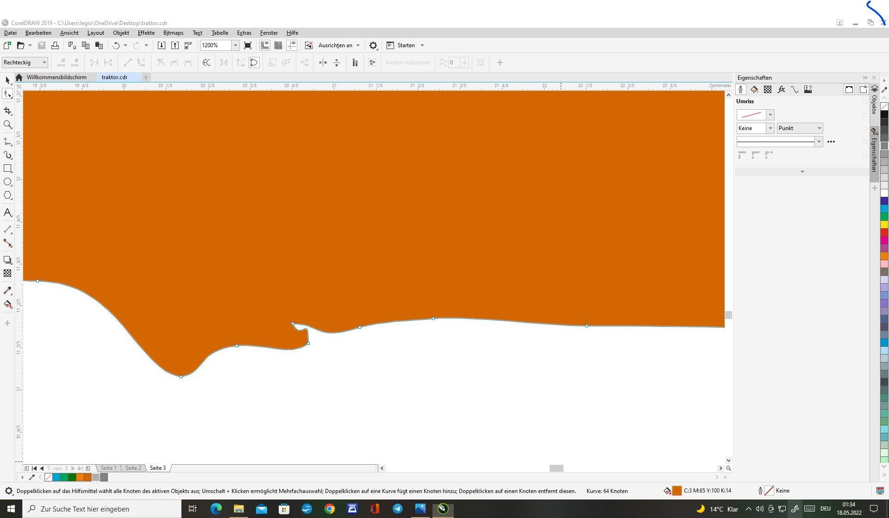Select the Zoom tool in the toolbox
This screenshot has height=518, width=889.
(x=7, y=125)
